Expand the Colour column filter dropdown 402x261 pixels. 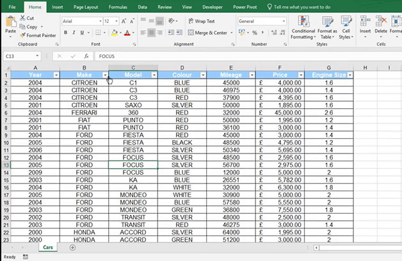pyautogui.click(x=203, y=75)
